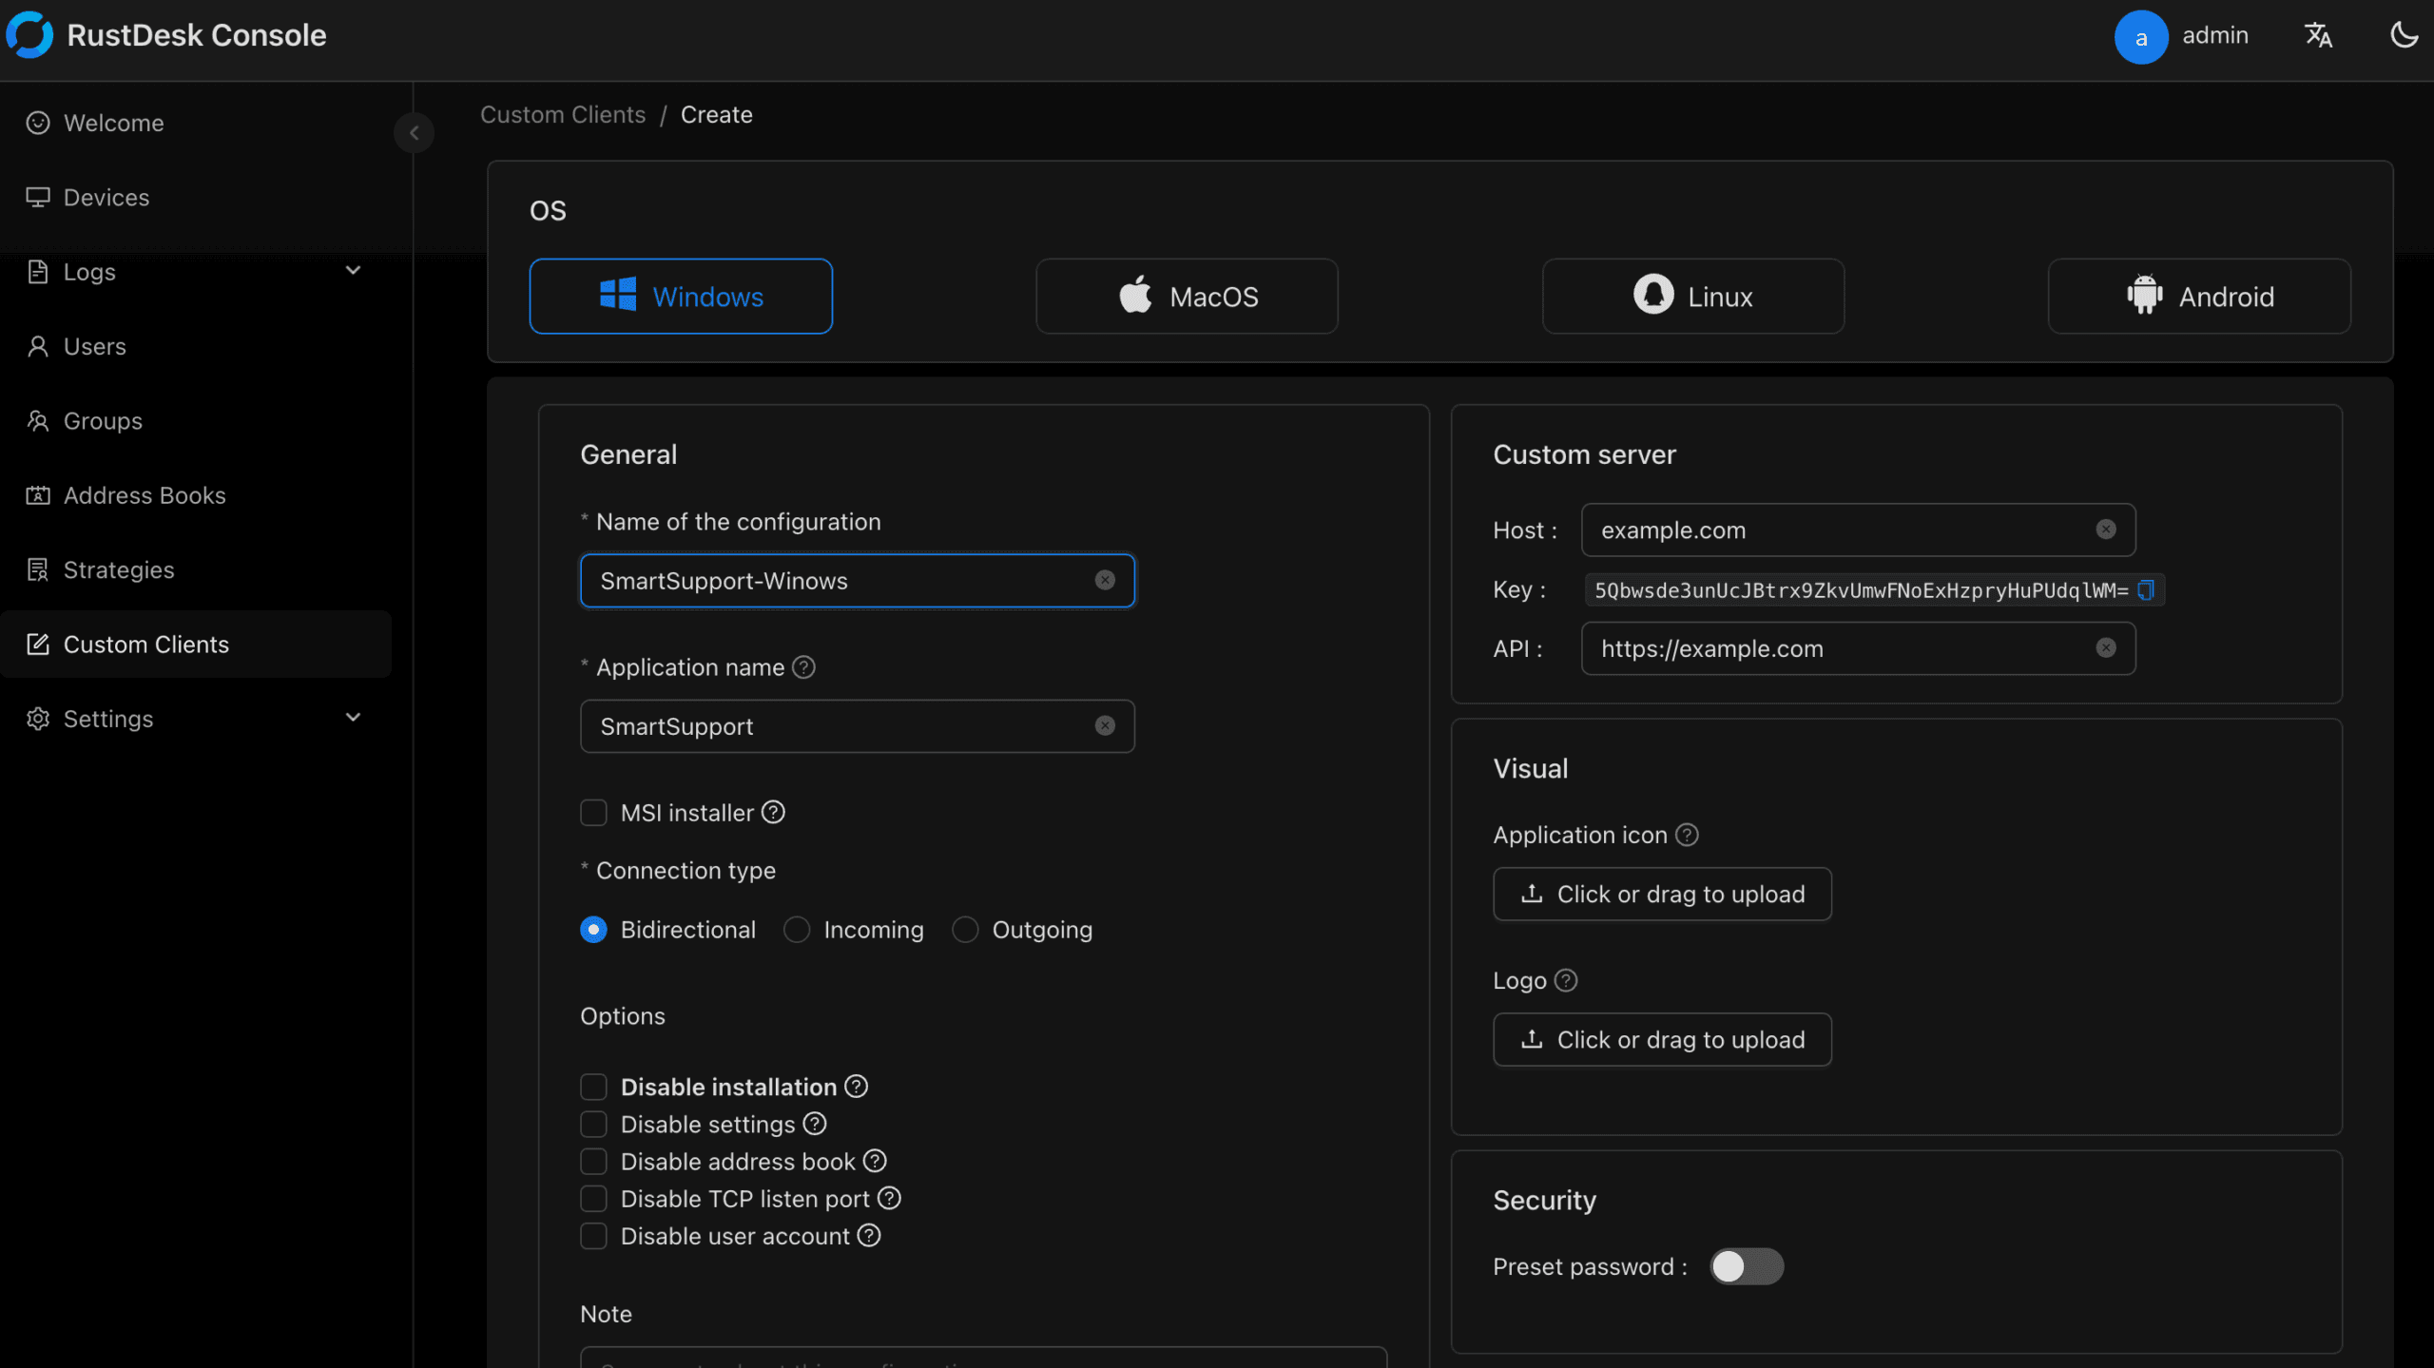Select the Incoming connection type
Screen dimensions: 2434x1368
(795, 929)
